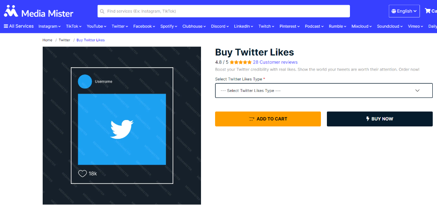Open the English language dropdown
The image size is (437, 209).
[x=404, y=11]
